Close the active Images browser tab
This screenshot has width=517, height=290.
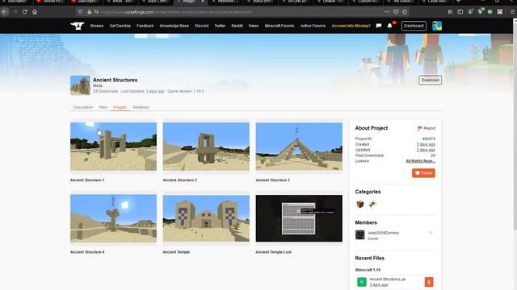[203, 2]
